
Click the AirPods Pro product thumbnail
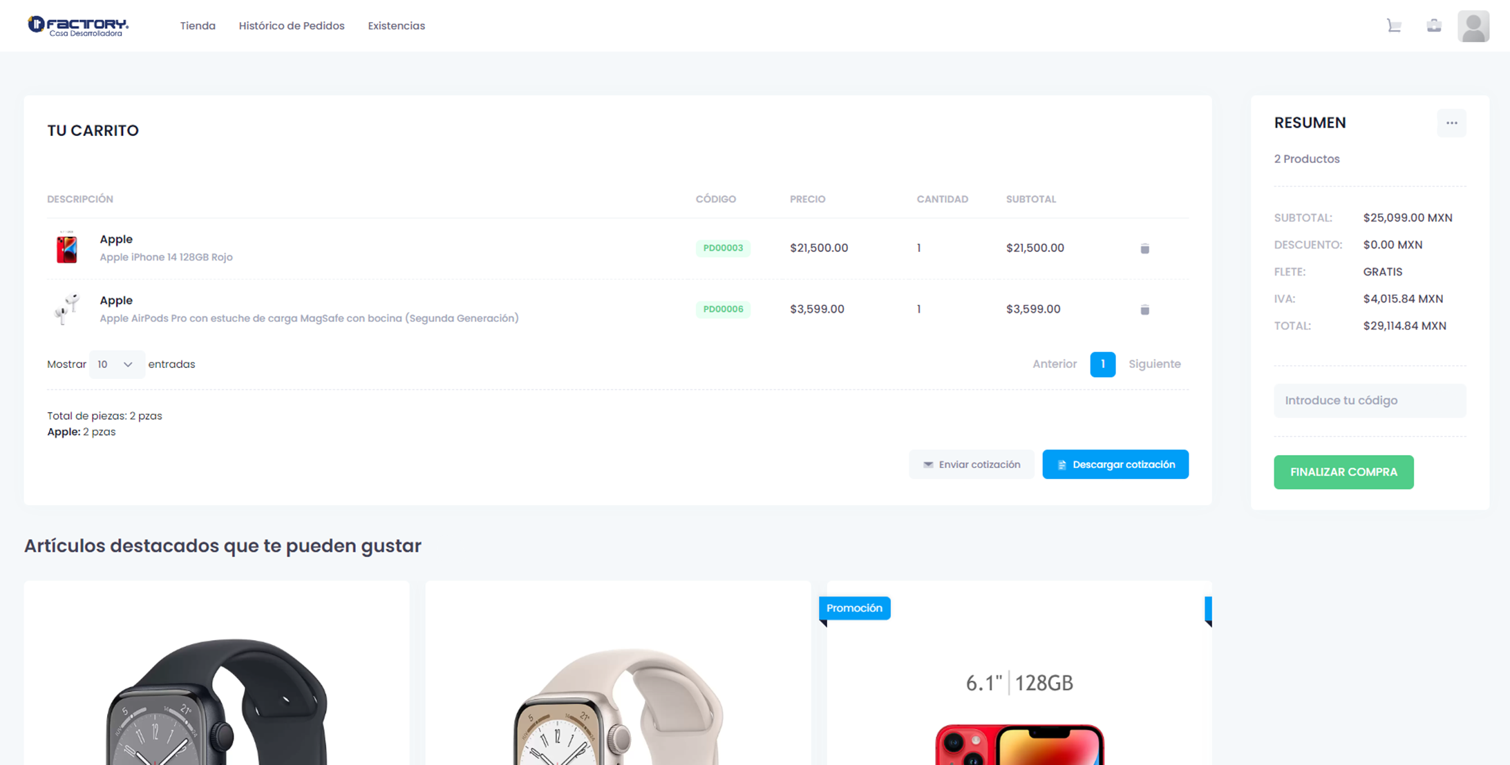pyautogui.click(x=67, y=309)
